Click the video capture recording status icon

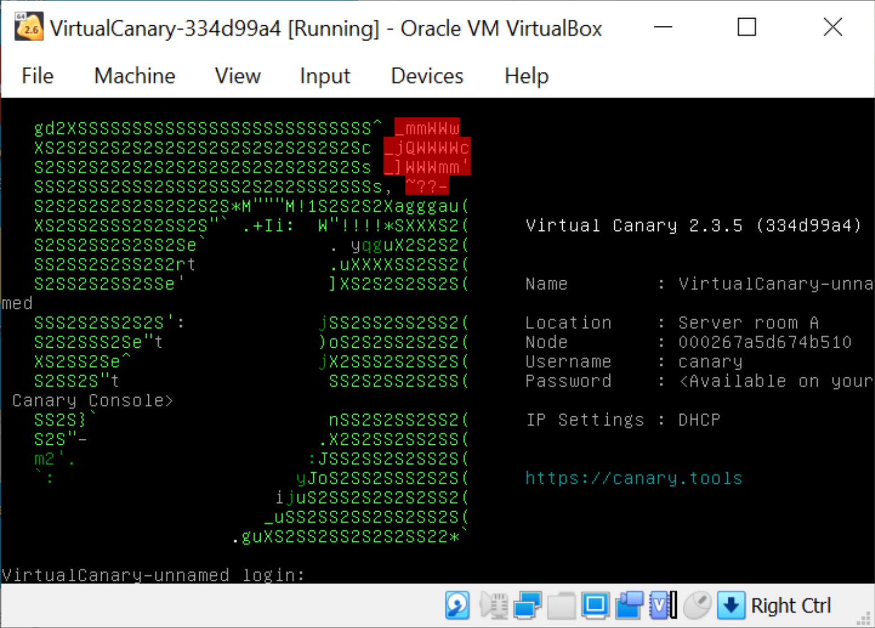[630, 606]
